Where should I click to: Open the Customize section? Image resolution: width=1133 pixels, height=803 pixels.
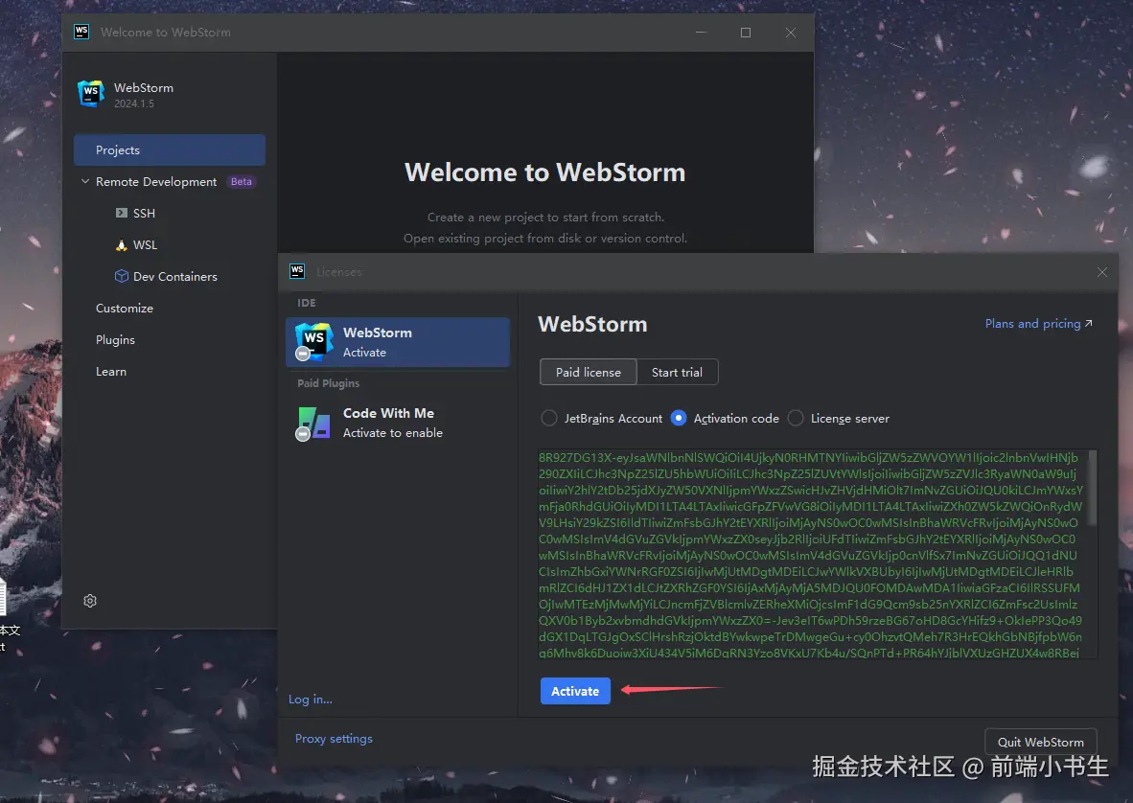(x=125, y=309)
